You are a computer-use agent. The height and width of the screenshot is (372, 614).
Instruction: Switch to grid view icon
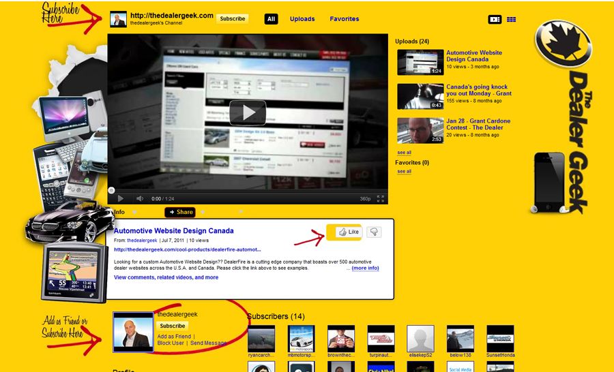click(511, 19)
